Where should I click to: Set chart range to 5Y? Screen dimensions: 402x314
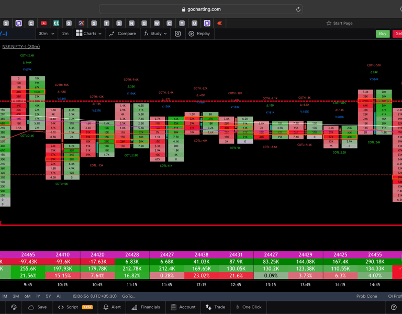(x=48, y=296)
